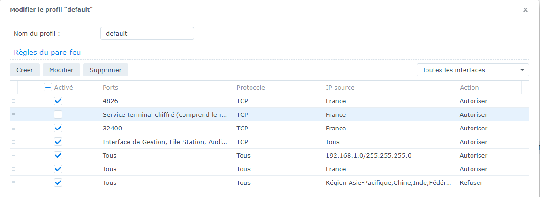Click drag handle icon for port 32400 row

[14, 128]
